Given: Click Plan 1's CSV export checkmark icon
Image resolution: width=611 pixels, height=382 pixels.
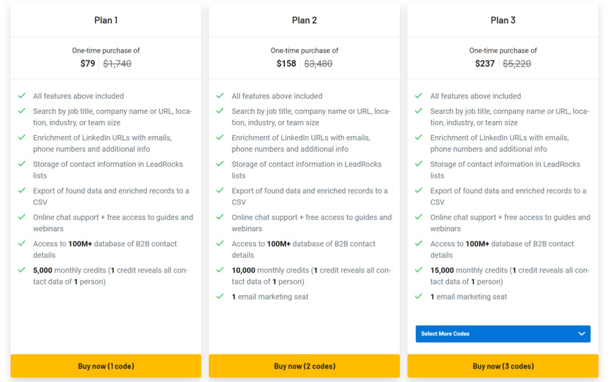Looking at the screenshot, I should click(21, 190).
